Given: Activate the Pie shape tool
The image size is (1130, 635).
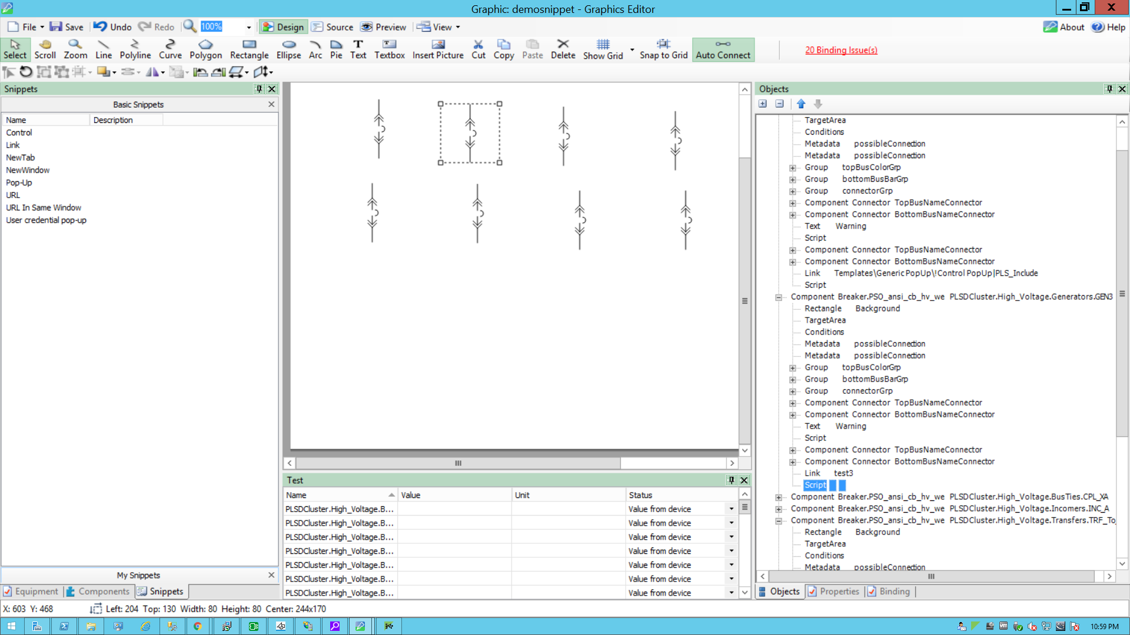Looking at the screenshot, I should click(336, 49).
